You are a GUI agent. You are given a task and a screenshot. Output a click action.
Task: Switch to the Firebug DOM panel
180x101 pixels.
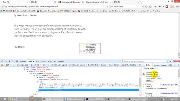49,61
